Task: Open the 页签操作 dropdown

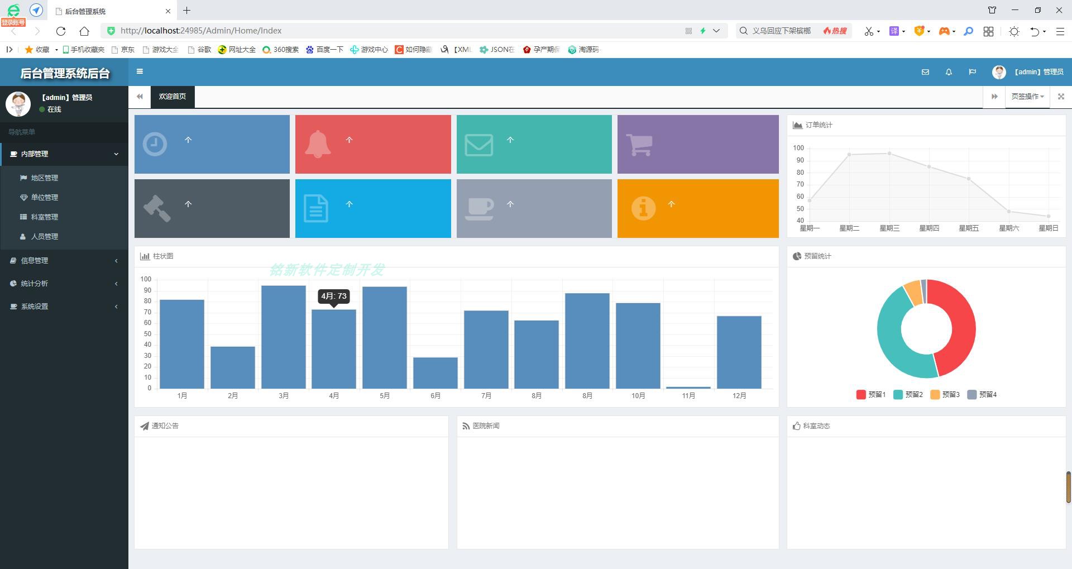Action: click(1027, 97)
